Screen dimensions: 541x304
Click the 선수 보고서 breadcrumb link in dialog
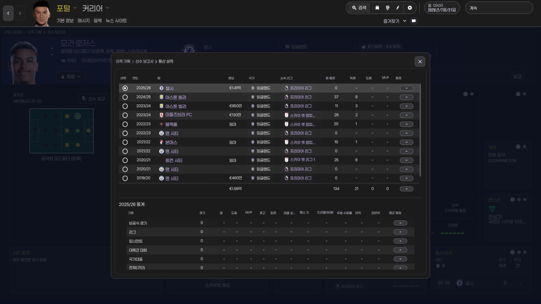[x=145, y=62]
